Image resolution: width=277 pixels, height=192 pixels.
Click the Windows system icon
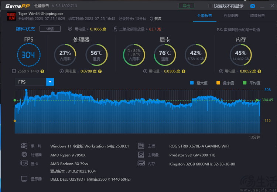coord(24,146)
